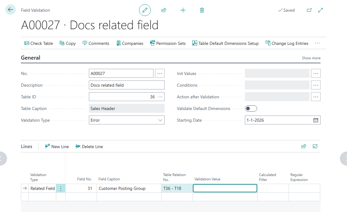The image size is (347, 212).
Task: Open calendar picker for Starting Date
Action: pos(316,120)
